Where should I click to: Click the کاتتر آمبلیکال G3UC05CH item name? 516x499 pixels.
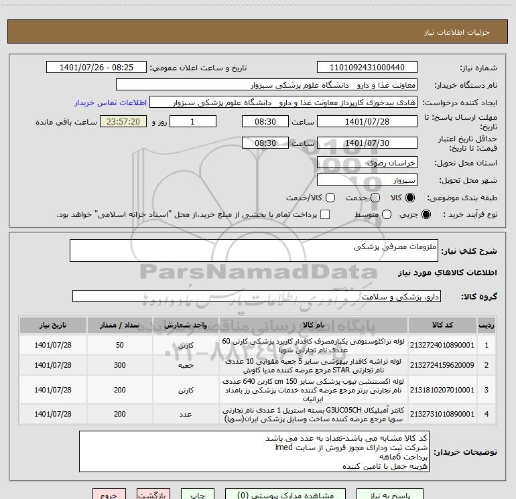pos(314,415)
